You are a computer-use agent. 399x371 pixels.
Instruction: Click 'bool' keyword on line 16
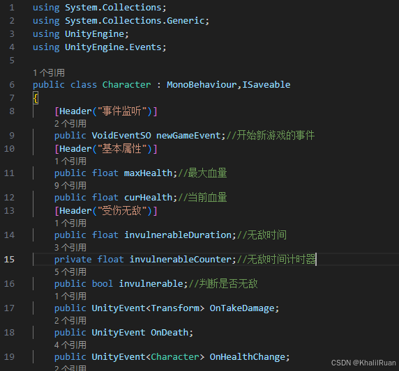tap(103, 284)
